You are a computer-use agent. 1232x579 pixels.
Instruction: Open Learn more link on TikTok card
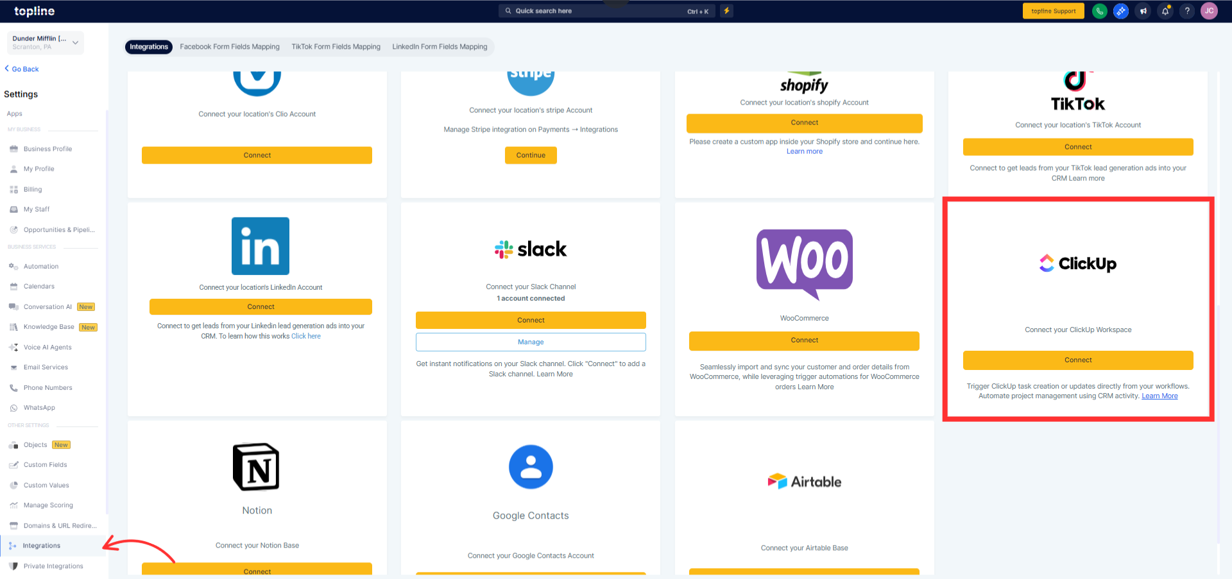tap(1086, 179)
